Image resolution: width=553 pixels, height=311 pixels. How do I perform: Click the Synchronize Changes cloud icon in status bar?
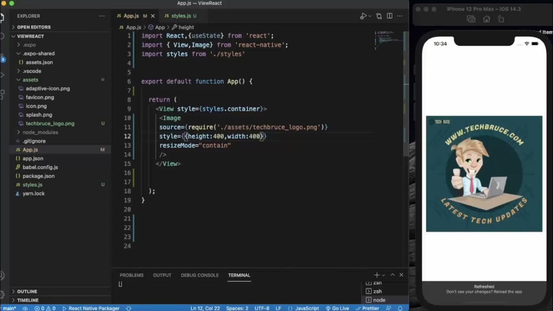[25, 308]
